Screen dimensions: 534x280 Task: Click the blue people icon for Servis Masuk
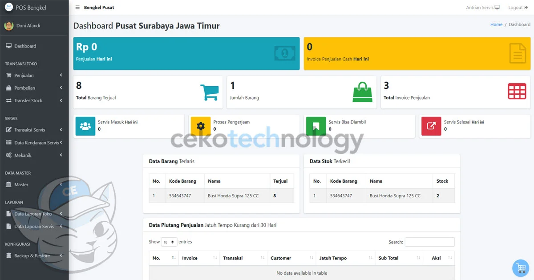85,126
